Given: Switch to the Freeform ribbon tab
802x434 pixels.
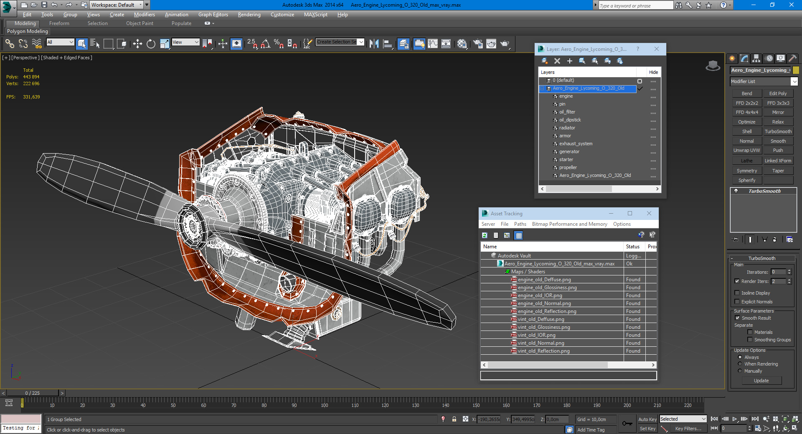Looking at the screenshot, I should (x=59, y=23).
